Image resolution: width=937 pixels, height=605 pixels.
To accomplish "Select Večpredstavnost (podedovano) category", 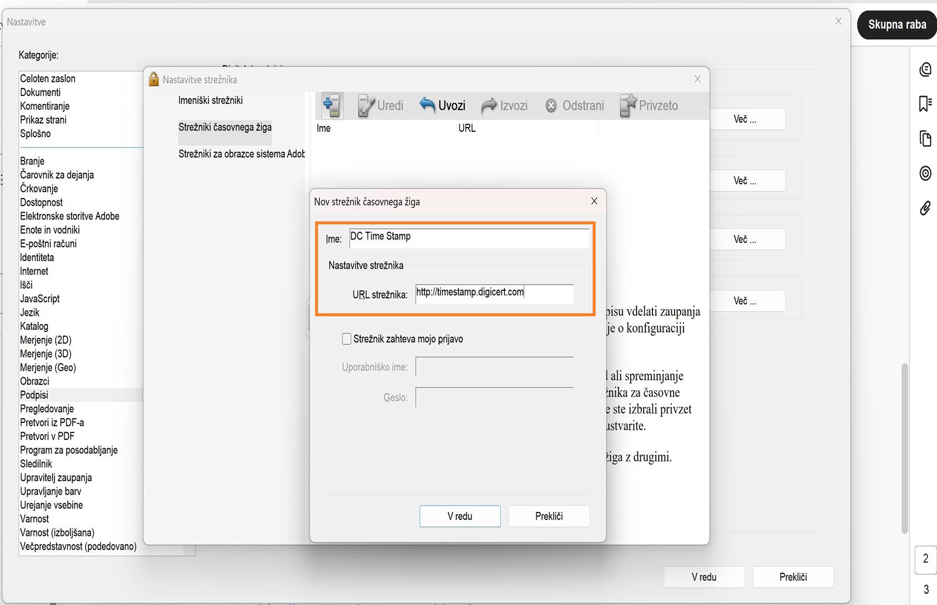I will [78, 546].
